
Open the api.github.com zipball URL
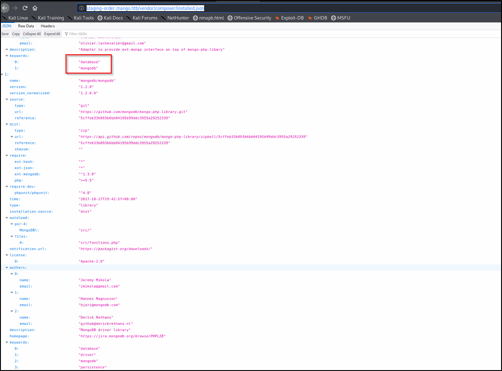click(x=193, y=137)
